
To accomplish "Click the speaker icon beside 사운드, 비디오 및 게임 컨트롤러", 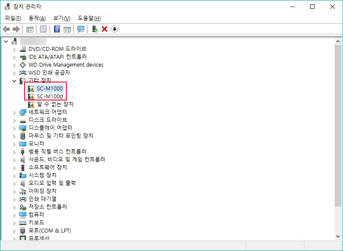I will (22, 160).
